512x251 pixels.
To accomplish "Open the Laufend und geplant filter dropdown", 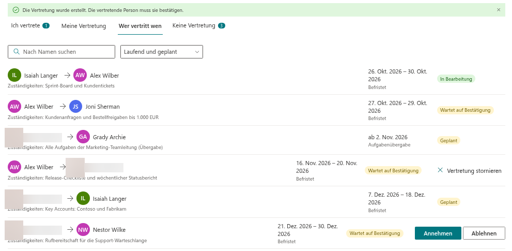I will point(162,52).
